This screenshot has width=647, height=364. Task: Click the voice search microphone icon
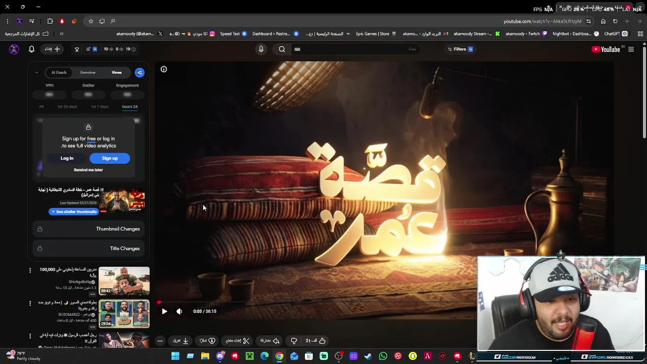coord(261,49)
